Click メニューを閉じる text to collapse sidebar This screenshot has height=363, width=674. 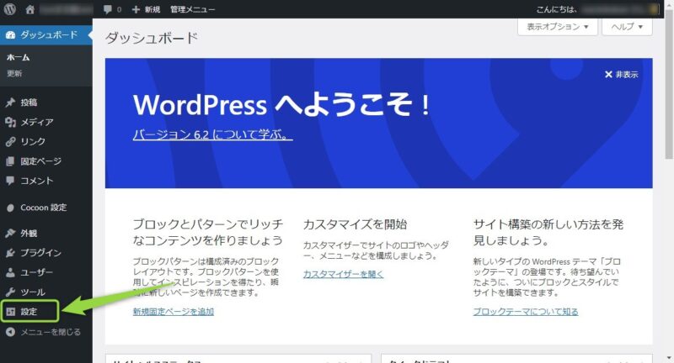[x=51, y=332]
